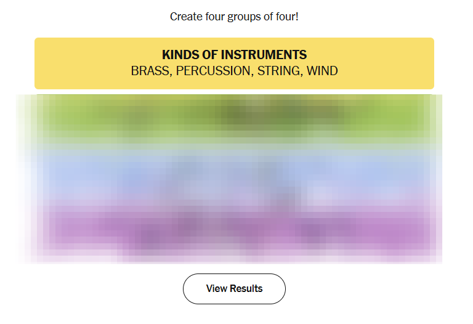Click the word WIND
473x324 pixels.
point(322,71)
